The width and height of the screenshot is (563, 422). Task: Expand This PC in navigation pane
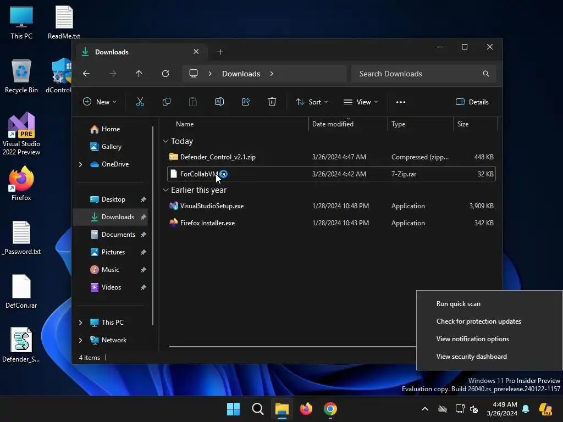click(x=80, y=323)
